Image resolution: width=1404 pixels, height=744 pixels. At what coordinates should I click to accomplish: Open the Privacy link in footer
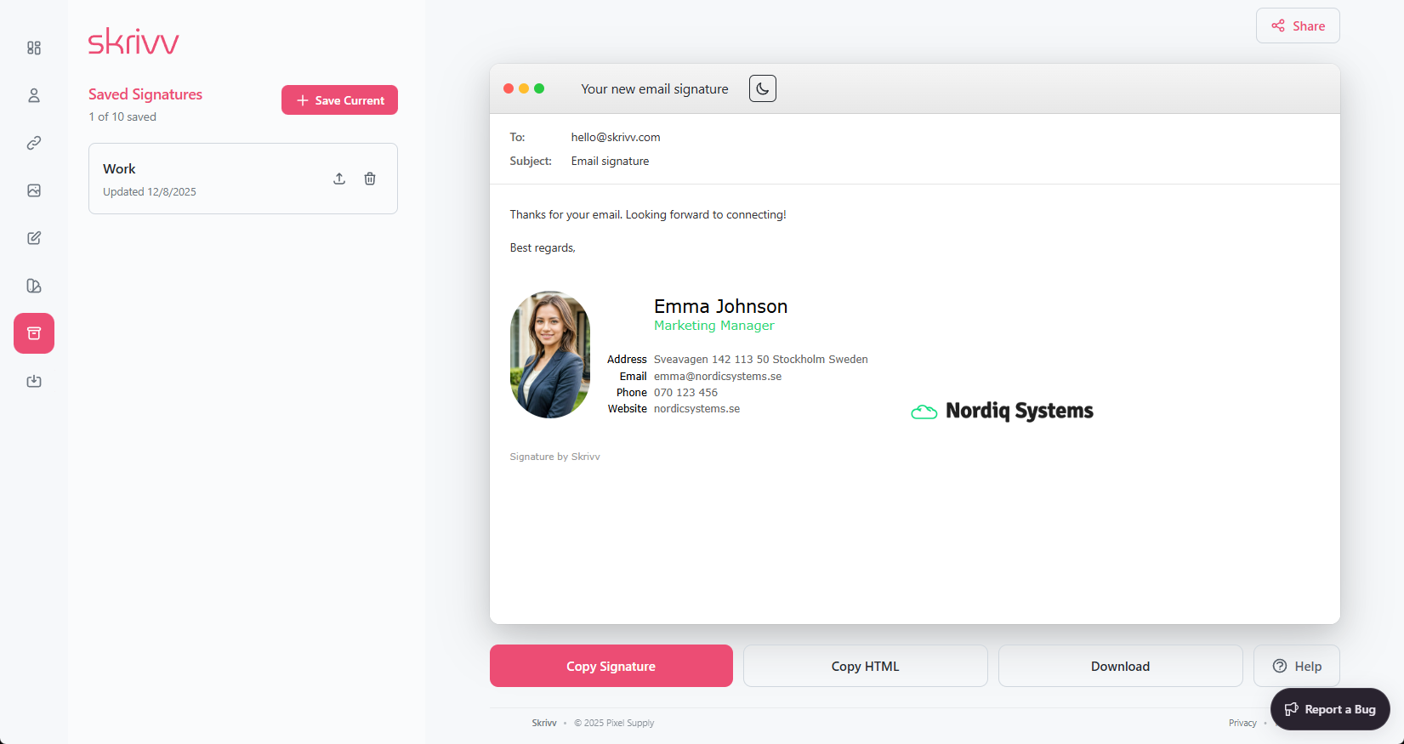click(1242, 723)
